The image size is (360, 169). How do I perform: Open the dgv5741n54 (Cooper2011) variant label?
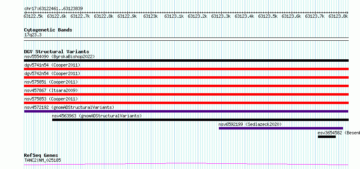tap(52, 65)
